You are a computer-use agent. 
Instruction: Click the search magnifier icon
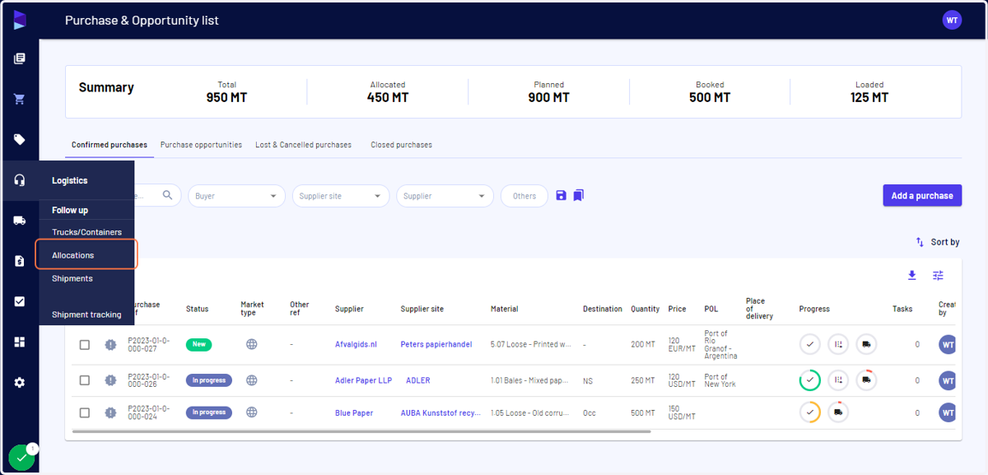pos(168,195)
